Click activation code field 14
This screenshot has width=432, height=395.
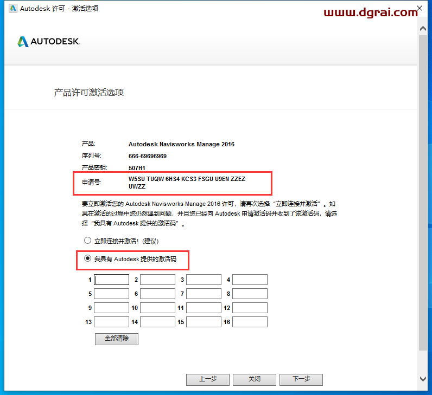coord(157,322)
